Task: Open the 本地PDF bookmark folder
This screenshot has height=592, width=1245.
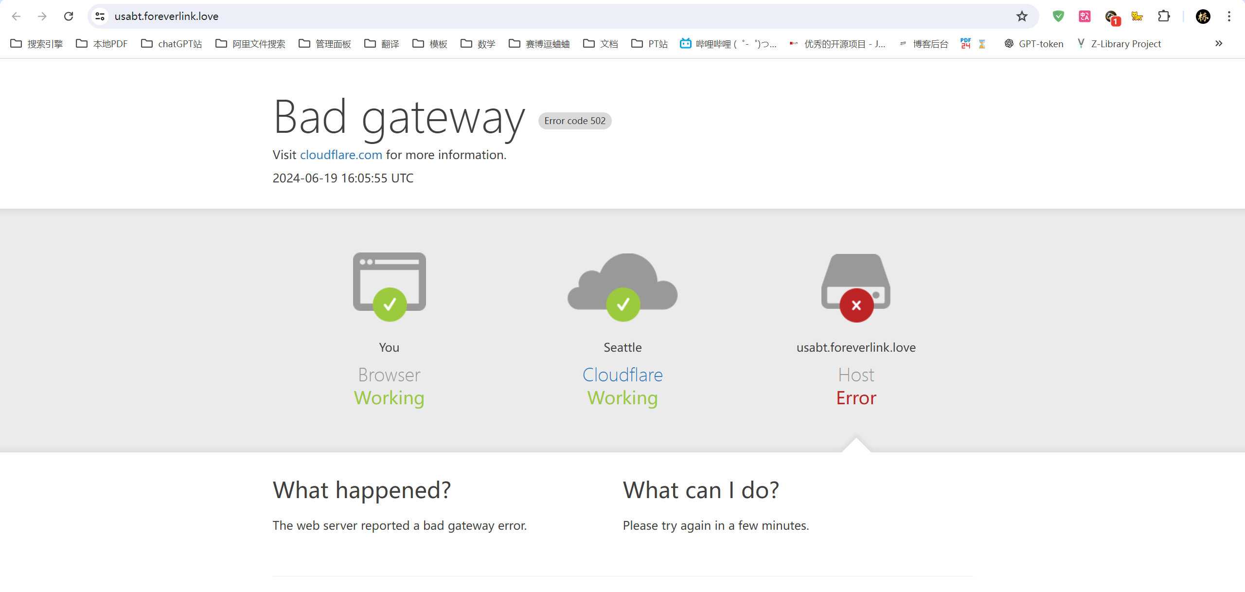Action: coord(102,44)
